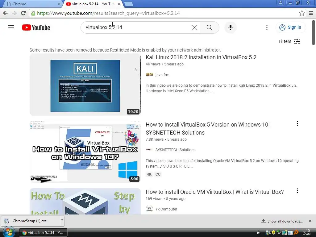Click the Yk Computer channel avatar

point(149,209)
